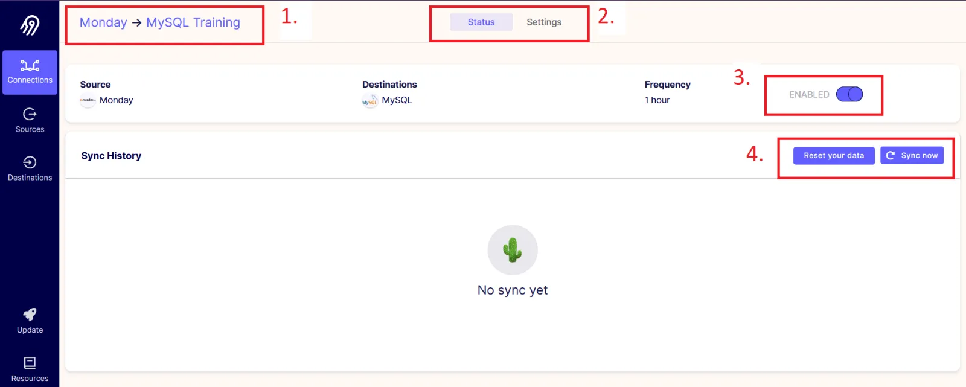This screenshot has width=966, height=387.
Task: Click the Monday → MySQL Training title
Action: pyautogui.click(x=160, y=22)
